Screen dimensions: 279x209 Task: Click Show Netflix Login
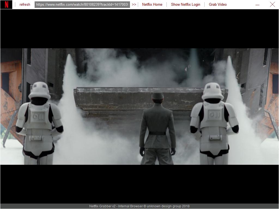186,5
